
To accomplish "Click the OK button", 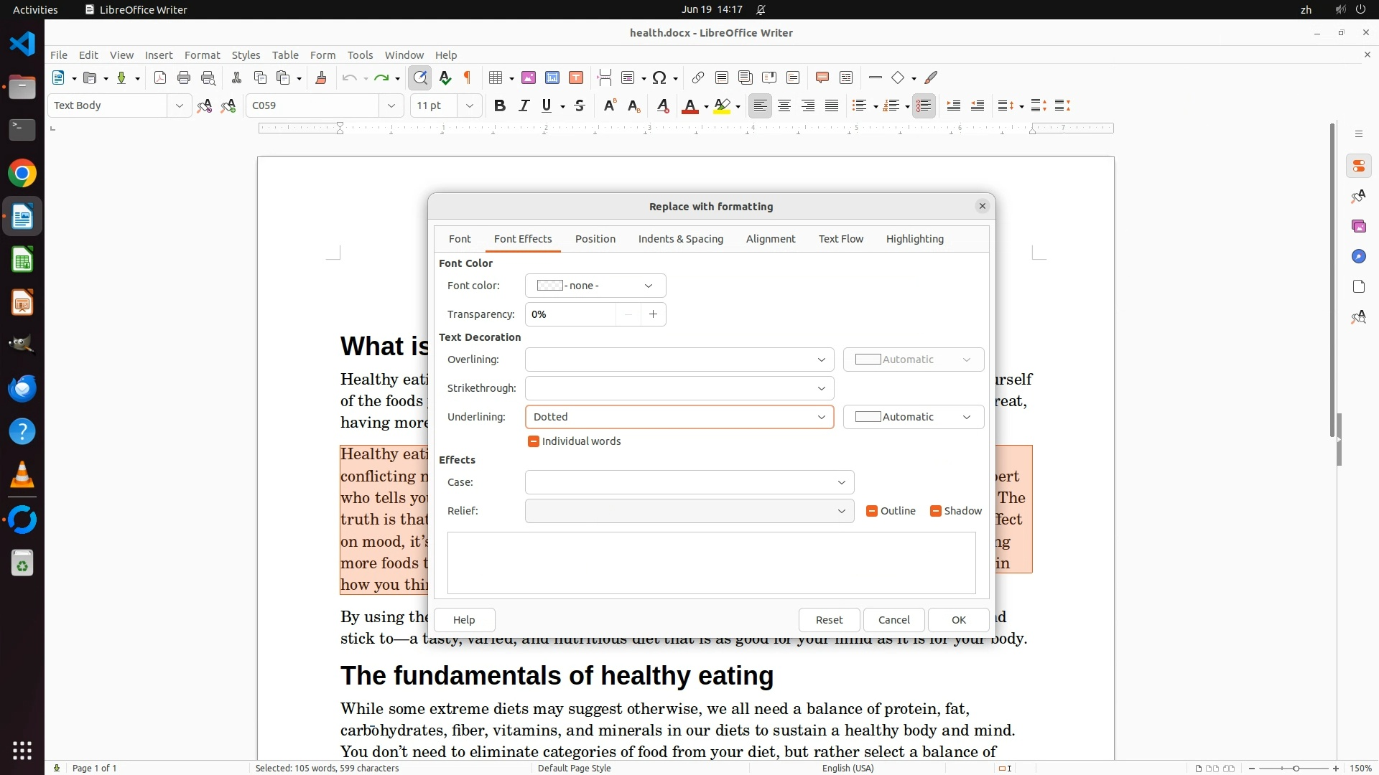I will point(958,620).
